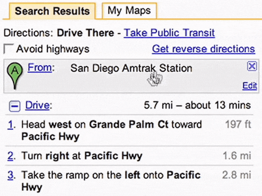This screenshot has width=262, height=196.
Task: Click the From link label
Action: click(x=40, y=68)
